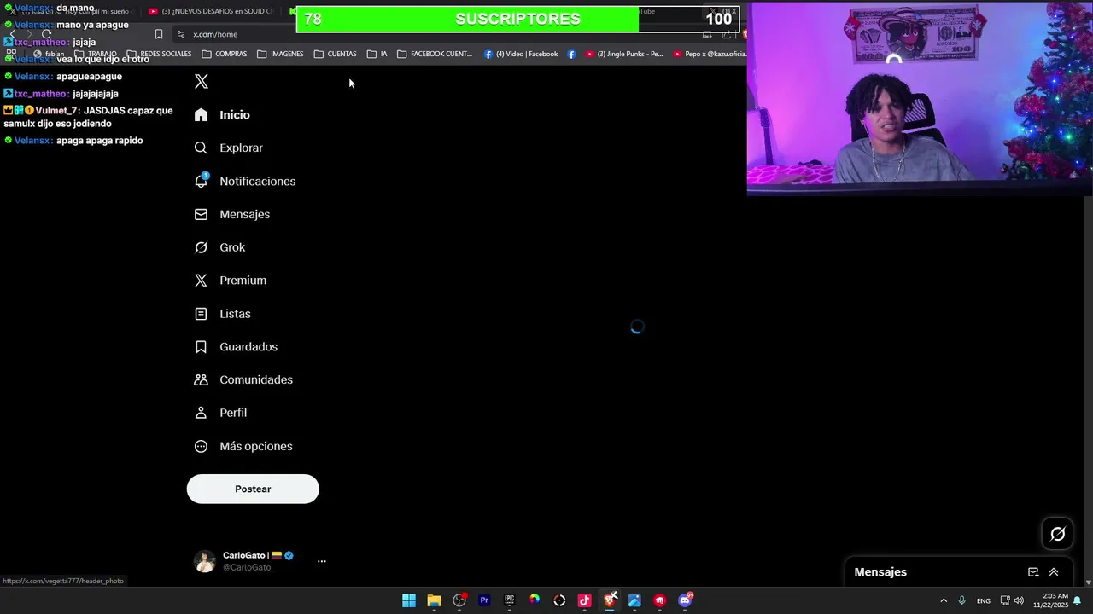This screenshot has height=614, width=1093.
Task: Open Grok from the sidebar
Action: click(219, 247)
